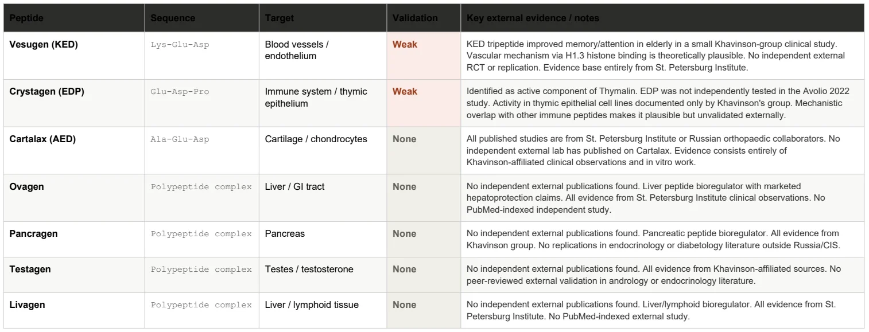Image resolution: width=869 pixels, height=332 pixels.
Task: Click the Ala-Glu-Asp sequence cell
Action: point(180,140)
